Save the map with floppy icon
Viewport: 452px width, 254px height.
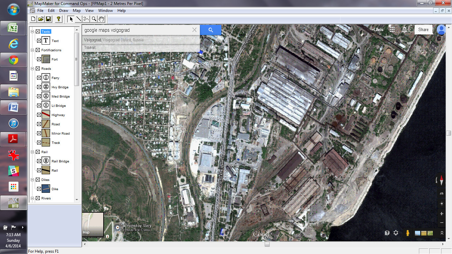48,19
